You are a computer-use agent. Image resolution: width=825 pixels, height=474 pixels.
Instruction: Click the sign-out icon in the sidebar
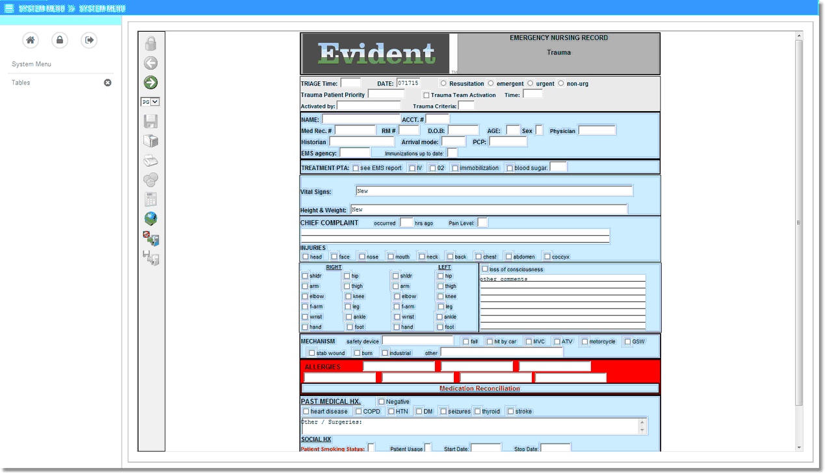click(x=89, y=40)
